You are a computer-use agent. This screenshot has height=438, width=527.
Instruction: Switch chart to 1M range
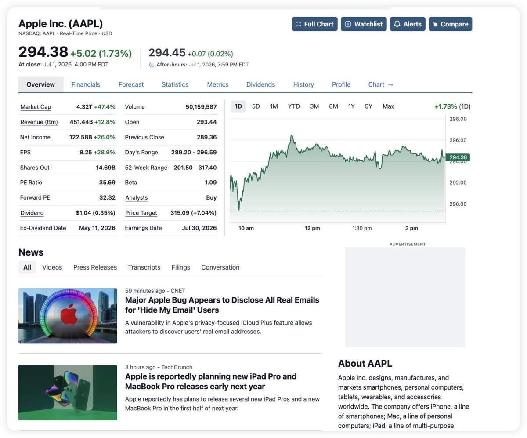274,106
